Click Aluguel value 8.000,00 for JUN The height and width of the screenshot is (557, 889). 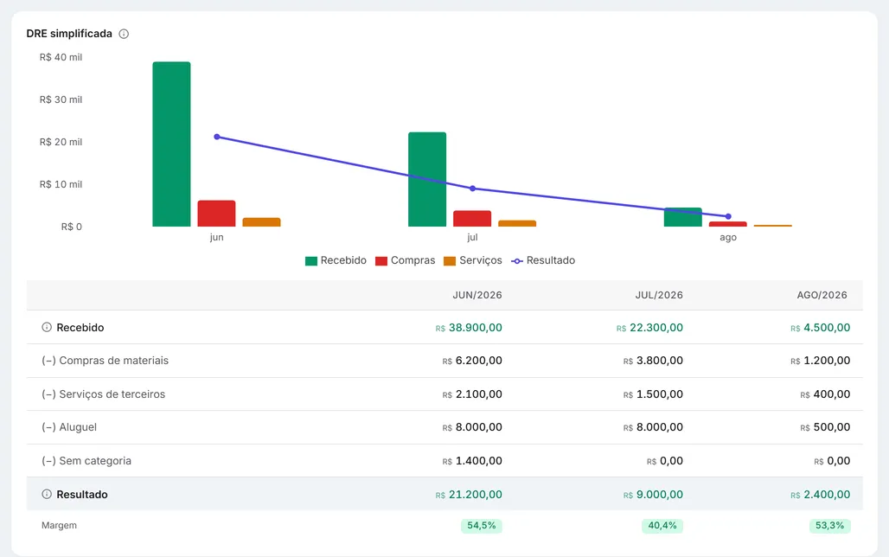coord(472,427)
